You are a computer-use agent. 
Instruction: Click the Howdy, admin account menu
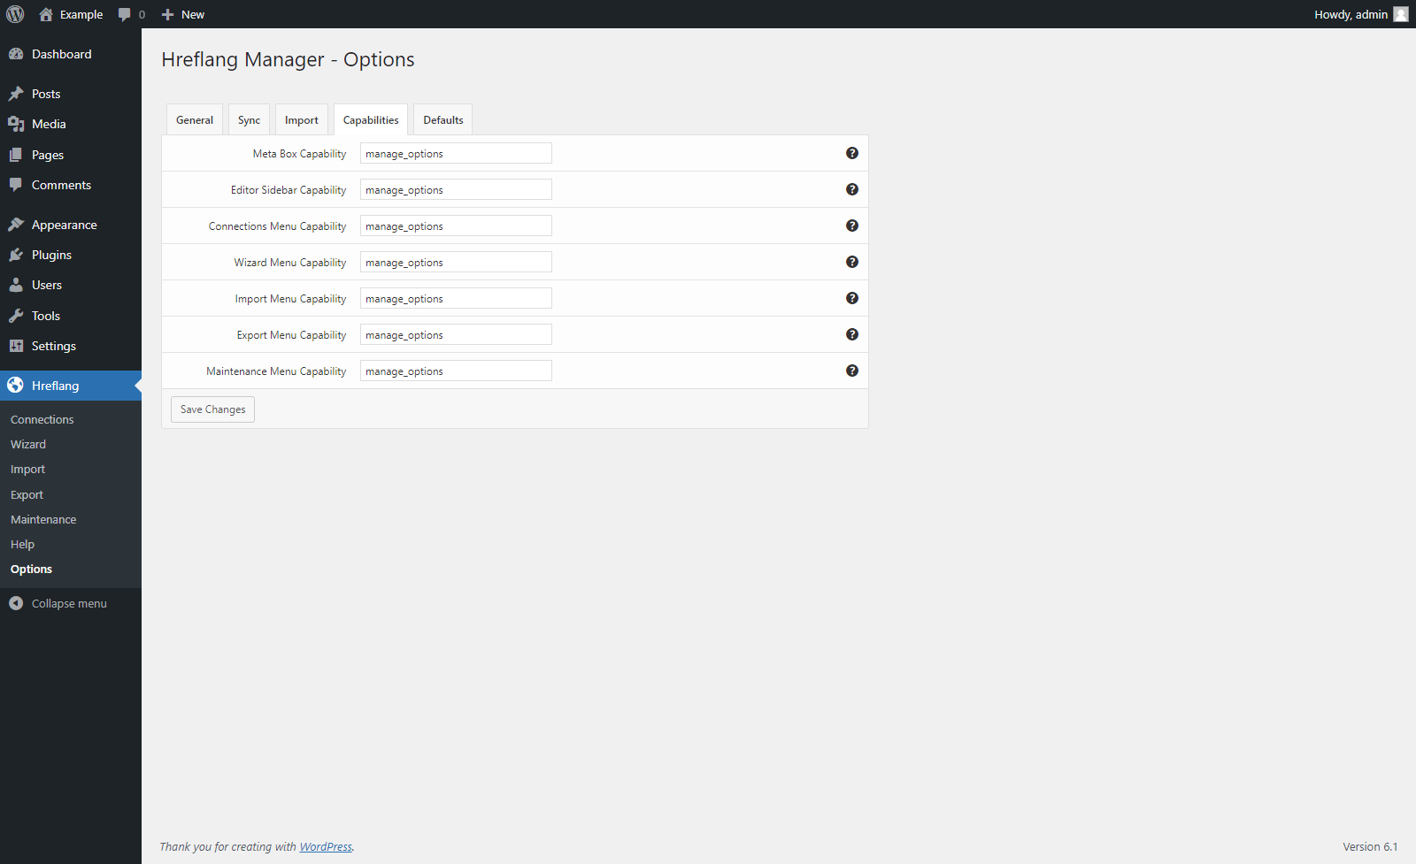1360,14
